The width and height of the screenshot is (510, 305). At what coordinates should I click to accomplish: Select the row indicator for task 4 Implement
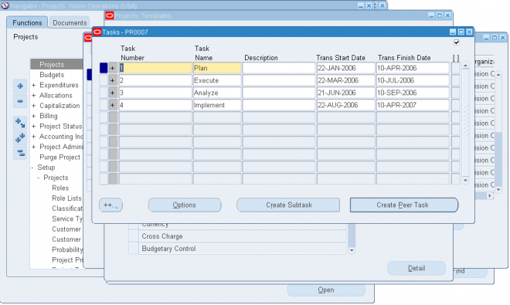click(x=104, y=105)
